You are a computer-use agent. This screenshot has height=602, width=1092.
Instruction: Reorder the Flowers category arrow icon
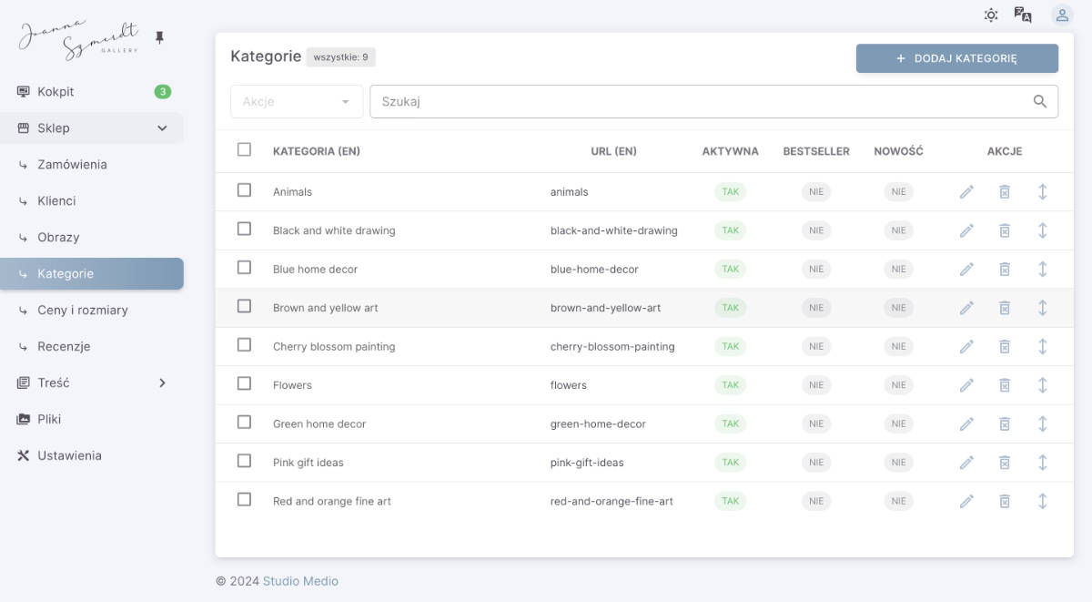click(1043, 385)
